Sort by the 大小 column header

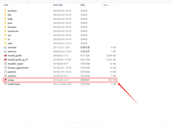click(106, 5)
